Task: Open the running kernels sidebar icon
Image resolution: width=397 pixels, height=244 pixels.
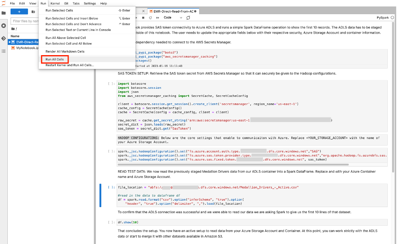Action: pyautogui.click(x=4, y=26)
